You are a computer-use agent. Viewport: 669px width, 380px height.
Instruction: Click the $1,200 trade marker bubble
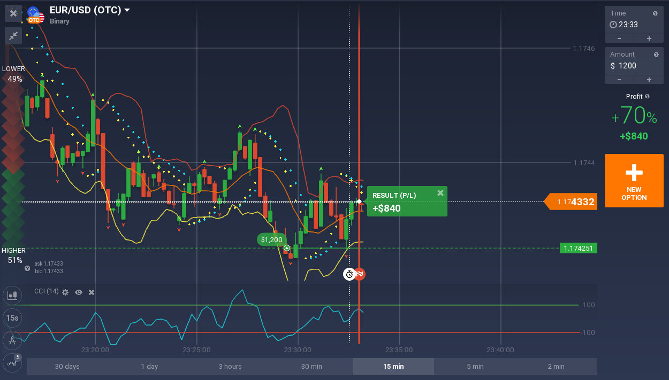272,239
